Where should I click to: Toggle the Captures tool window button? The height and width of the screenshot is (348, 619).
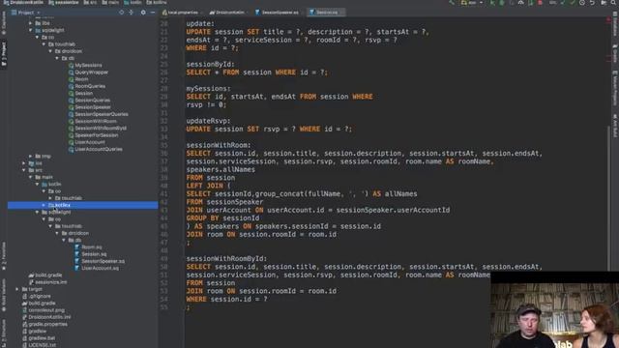4,23
